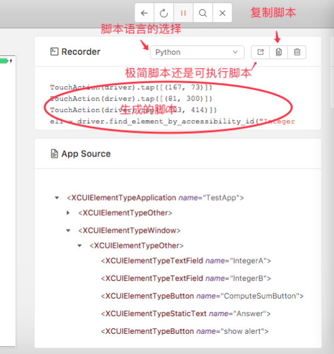
Task: Select the TextField named IntegerB
Action: (186, 279)
